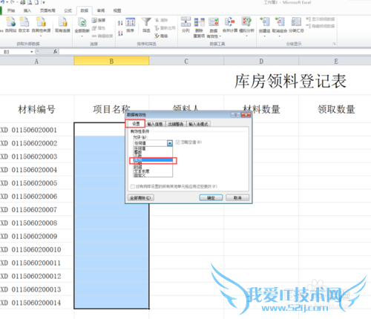This screenshot has width=371, height=319.
Task: Click the 清除 clear filter item
Action: click(161, 20)
